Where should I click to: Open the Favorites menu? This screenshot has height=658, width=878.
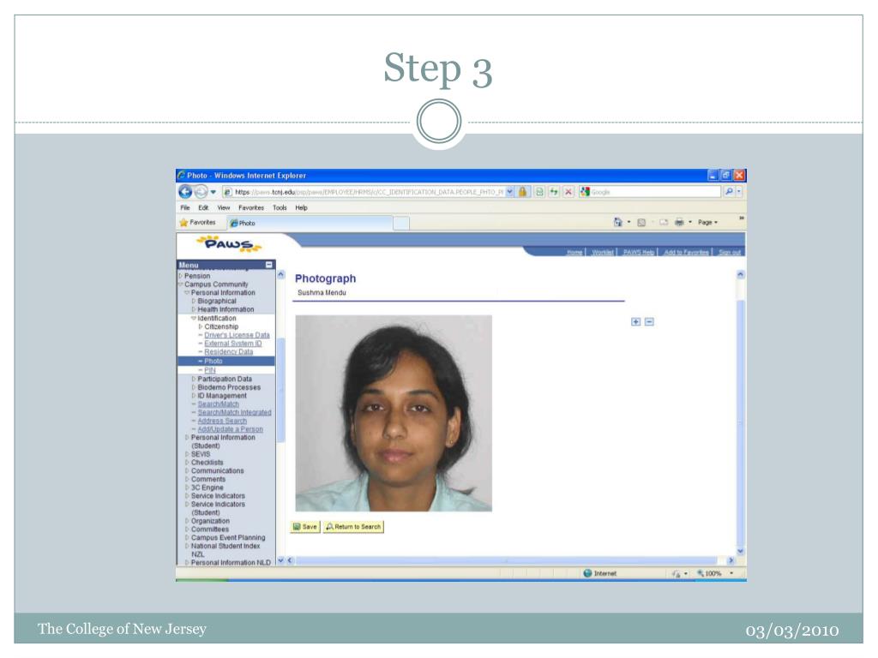pos(251,207)
